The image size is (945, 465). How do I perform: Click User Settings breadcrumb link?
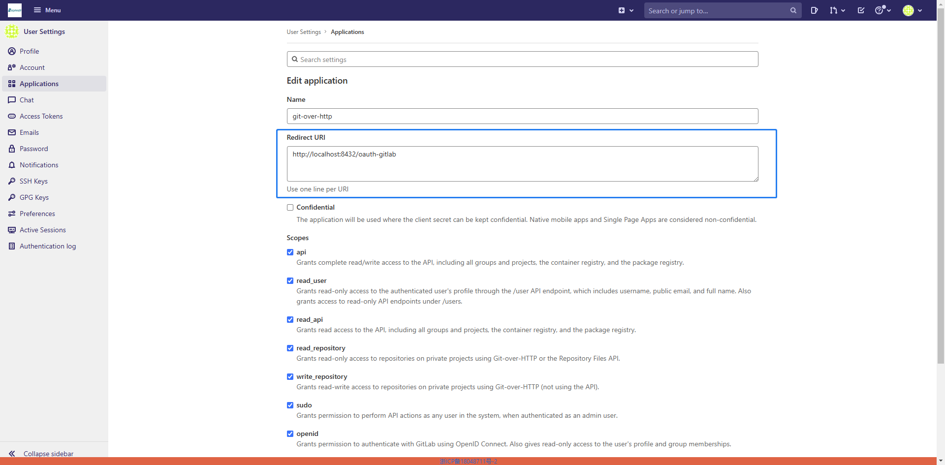pyautogui.click(x=304, y=32)
